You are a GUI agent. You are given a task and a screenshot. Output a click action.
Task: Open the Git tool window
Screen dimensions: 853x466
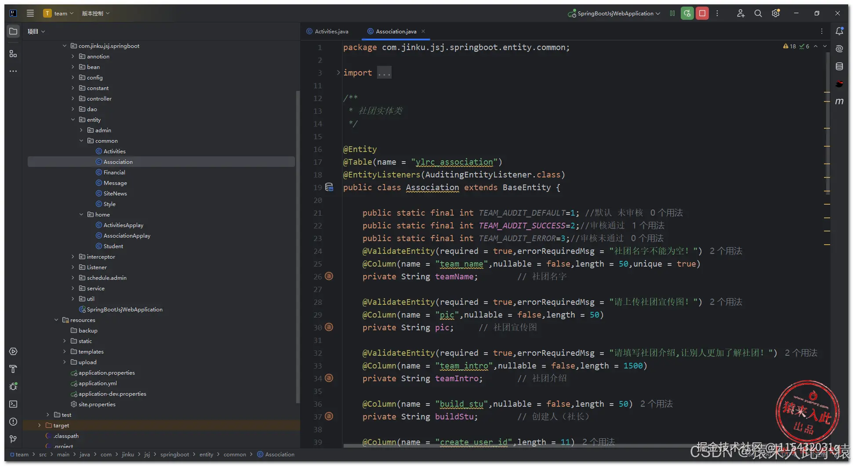pos(13,439)
